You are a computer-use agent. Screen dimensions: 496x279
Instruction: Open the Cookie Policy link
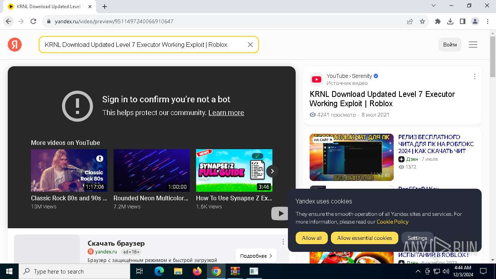click(x=393, y=222)
